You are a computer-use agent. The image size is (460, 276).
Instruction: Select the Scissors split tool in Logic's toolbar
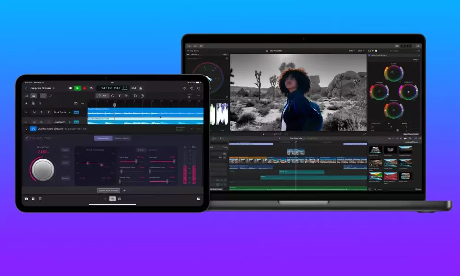pos(120,95)
